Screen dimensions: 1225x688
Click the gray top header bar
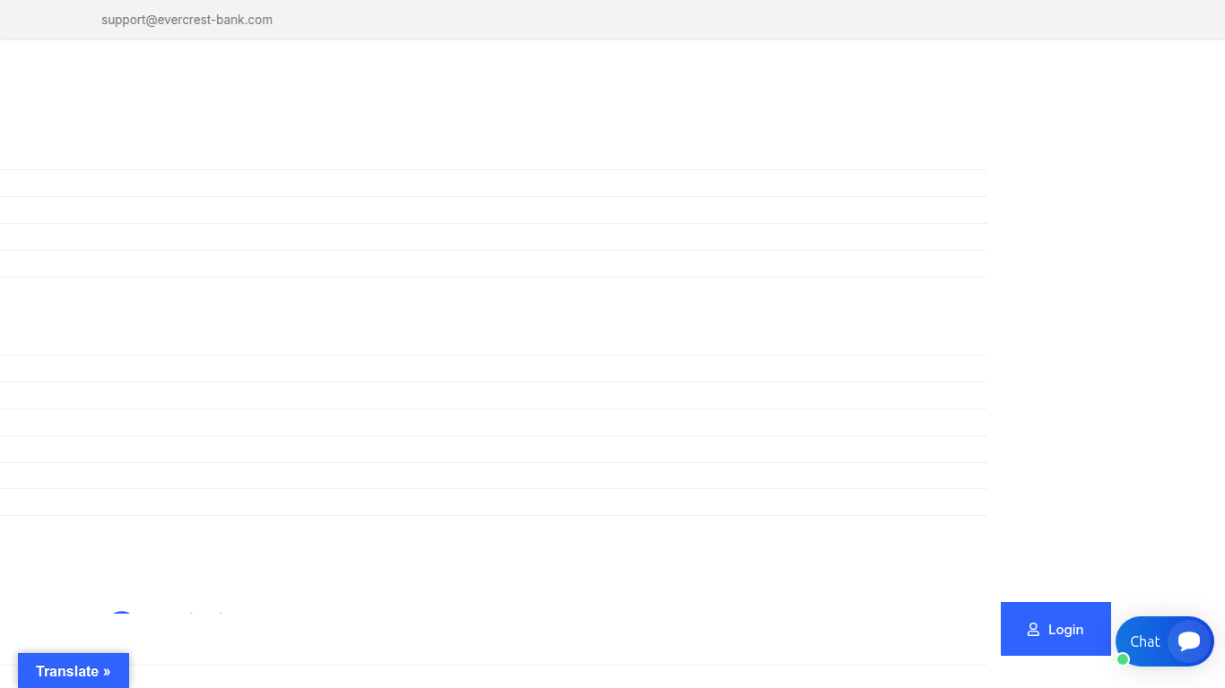click(x=612, y=20)
